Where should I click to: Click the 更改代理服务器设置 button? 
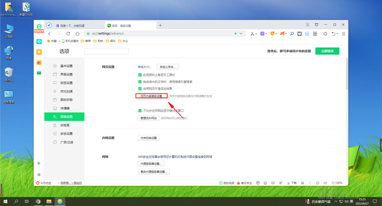[x=154, y=172]
